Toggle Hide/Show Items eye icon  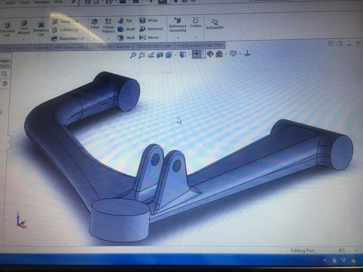pos(197,54)
